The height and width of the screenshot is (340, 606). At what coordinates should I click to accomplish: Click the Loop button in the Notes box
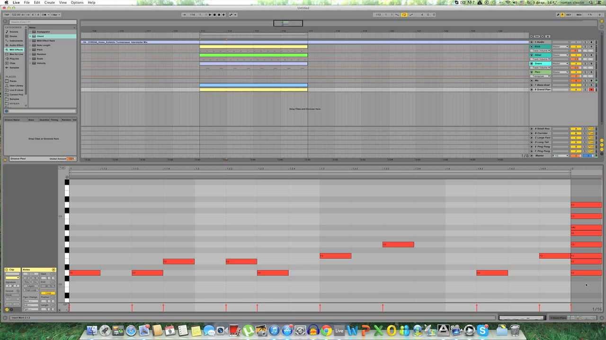click(48, 293)
